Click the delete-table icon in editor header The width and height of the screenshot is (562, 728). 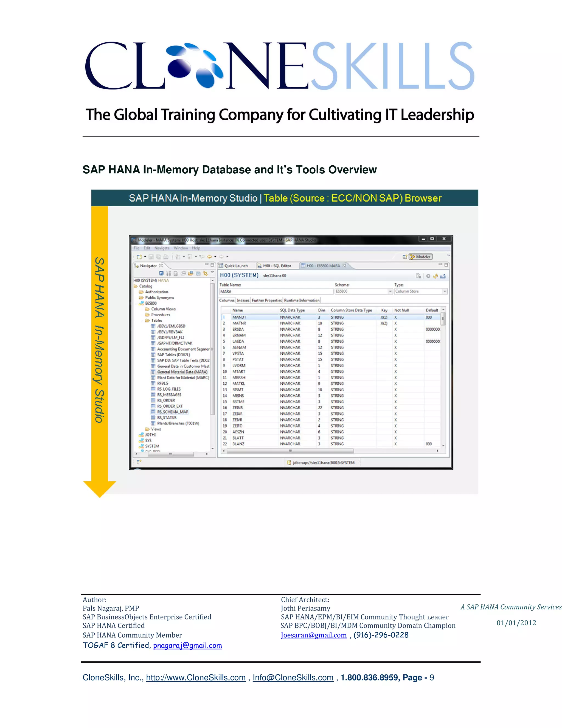(x=418, y=276)
